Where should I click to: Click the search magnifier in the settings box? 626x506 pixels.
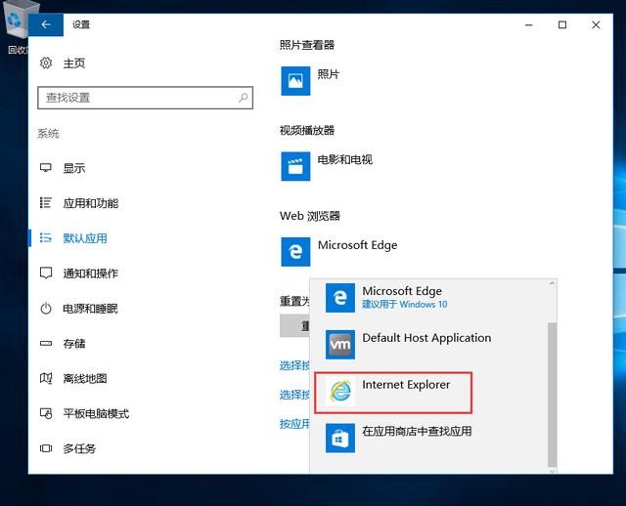244,98
